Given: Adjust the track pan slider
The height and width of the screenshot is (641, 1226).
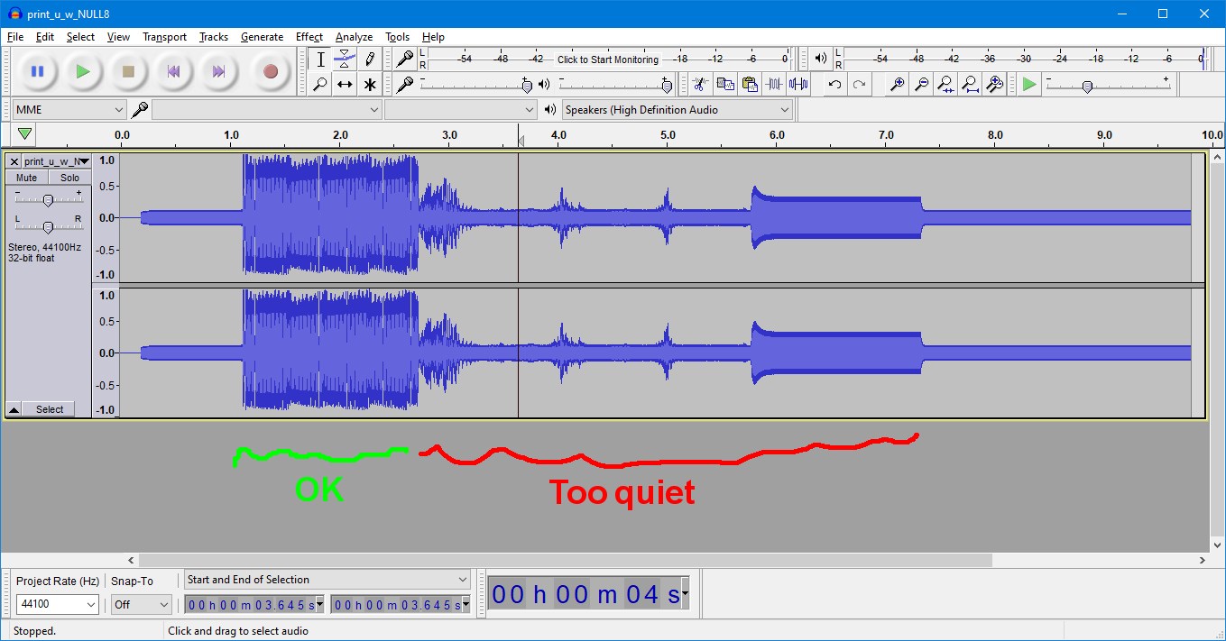Looking at the screenshot, I should (48, 226).
